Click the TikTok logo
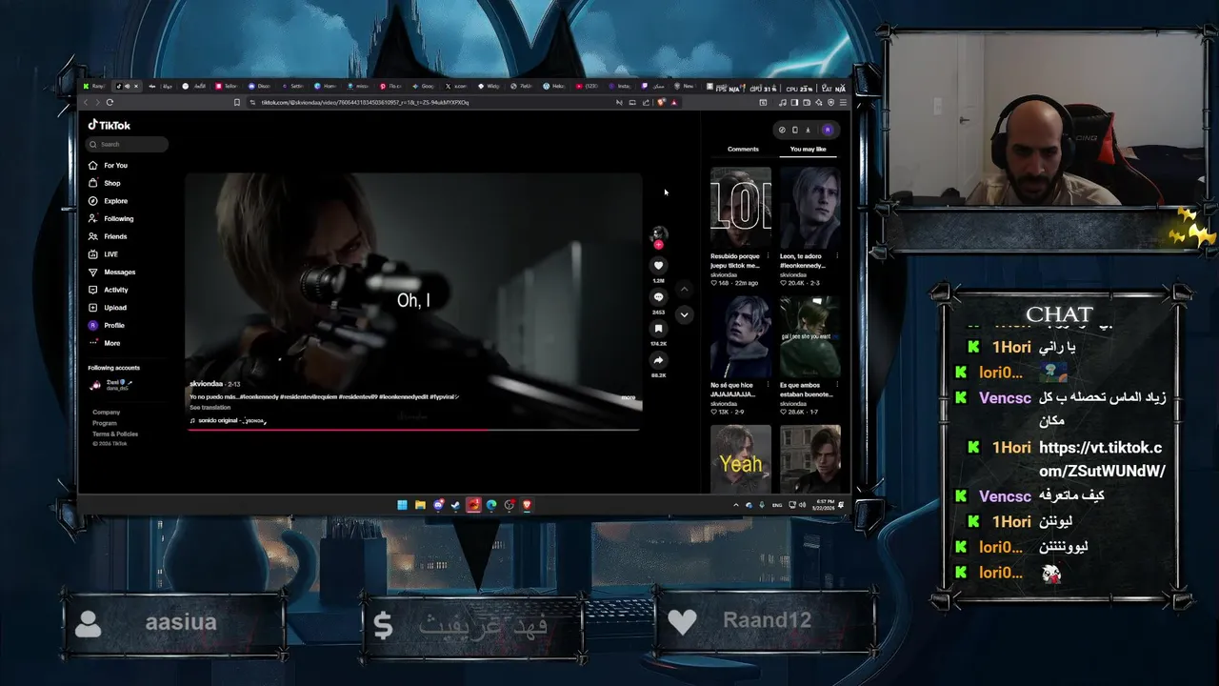The image size is (1219, 686). pyautogui.click(x=110, y=125)
